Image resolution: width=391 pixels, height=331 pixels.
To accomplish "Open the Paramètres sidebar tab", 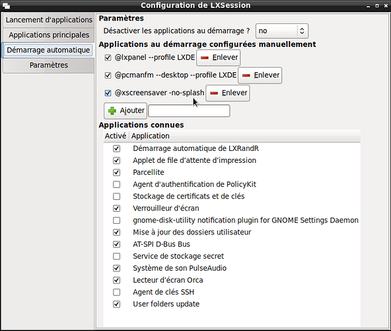I will (49, 65).
